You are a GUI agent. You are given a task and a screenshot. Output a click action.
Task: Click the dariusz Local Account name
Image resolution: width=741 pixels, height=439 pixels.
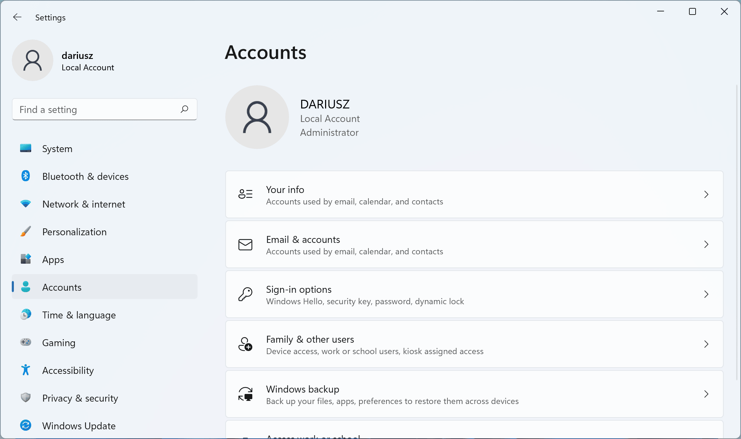tap(88, 61)
